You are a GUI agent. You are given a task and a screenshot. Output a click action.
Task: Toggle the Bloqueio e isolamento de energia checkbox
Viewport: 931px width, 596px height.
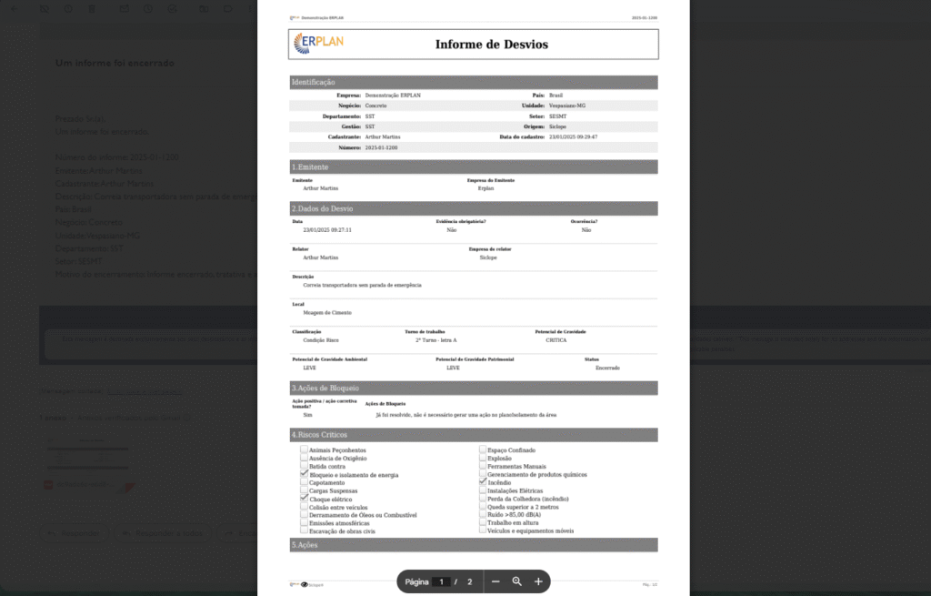coord(304,474)
